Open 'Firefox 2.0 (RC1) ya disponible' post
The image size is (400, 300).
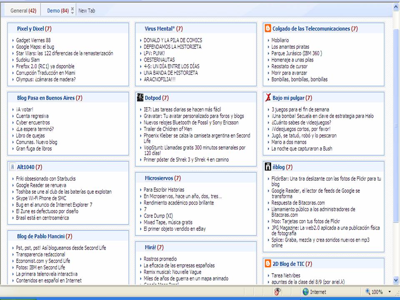45,66
